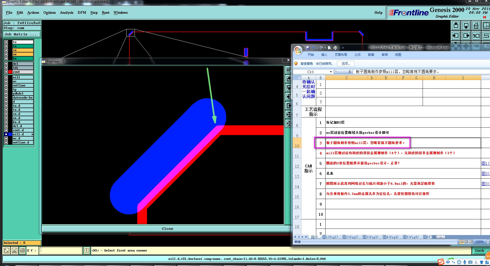The width and height of the screenshot is (490, 266).
Task: Click the previous view undo-zoom icon
Action: click(x=476, y=36)
